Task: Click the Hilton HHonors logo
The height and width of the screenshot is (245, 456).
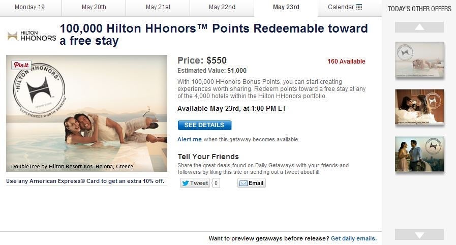Action: pos(32,36)
